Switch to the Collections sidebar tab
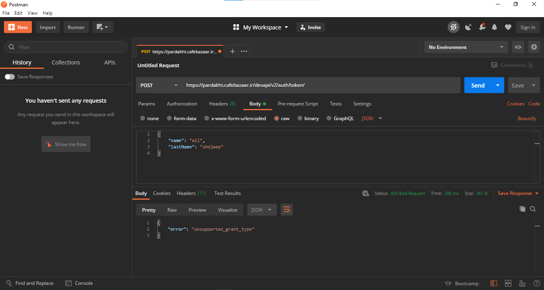Image resolution: width=544 pixels, height=290 pixels. (66, 62)
